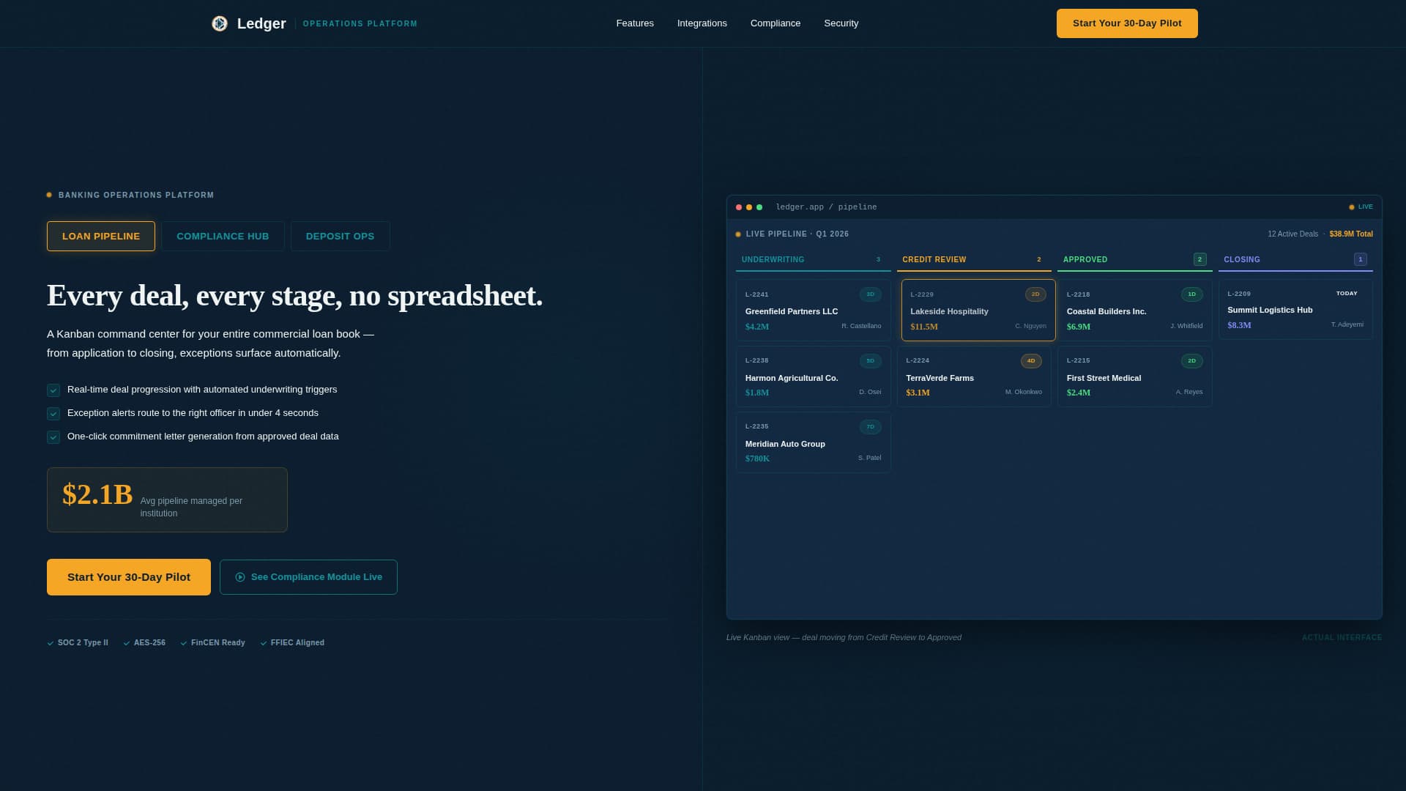Open the Harmon Agricultural Co. deal card
The width and height of the screenshot is (1406, 791).
814,376
